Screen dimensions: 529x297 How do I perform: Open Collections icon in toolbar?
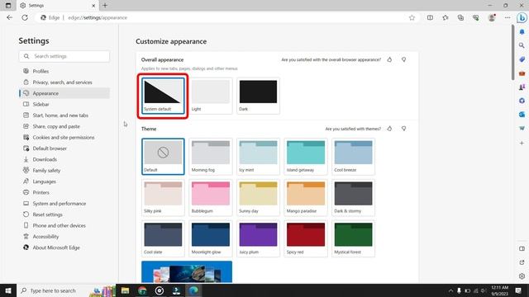460,17
